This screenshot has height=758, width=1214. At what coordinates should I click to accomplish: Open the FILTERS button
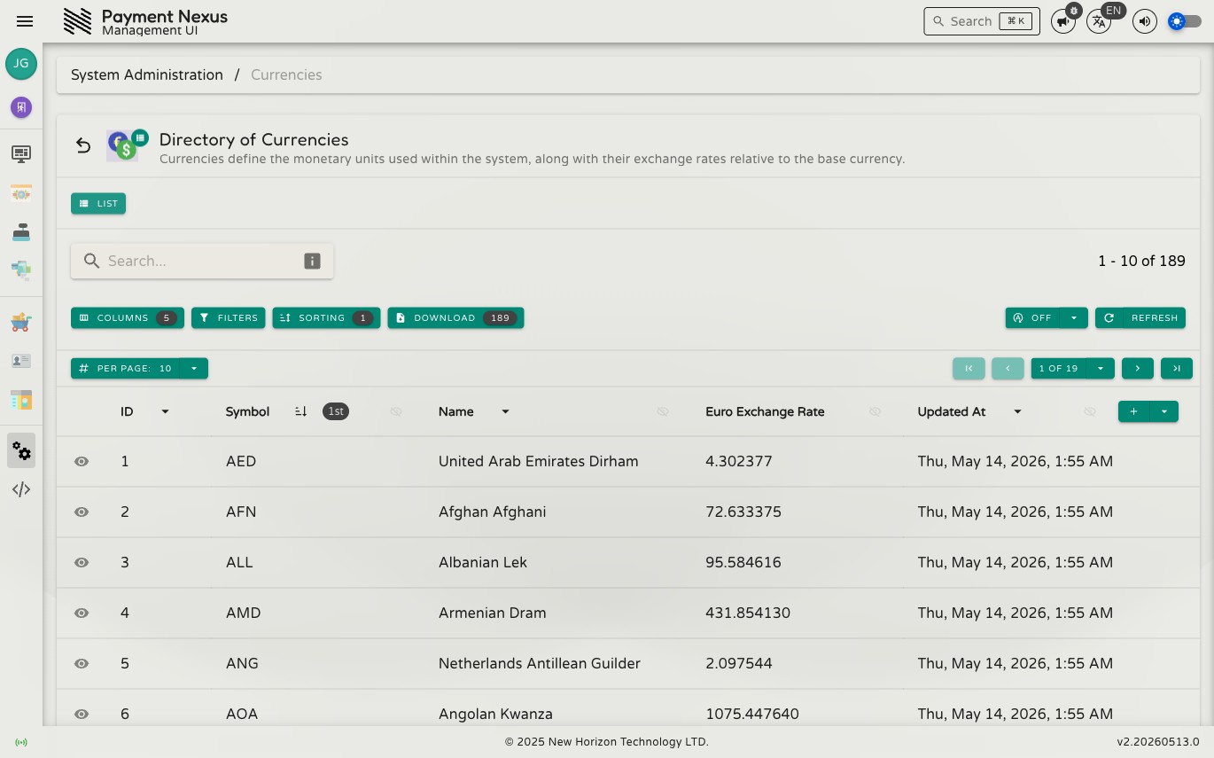tap(229, 317)
